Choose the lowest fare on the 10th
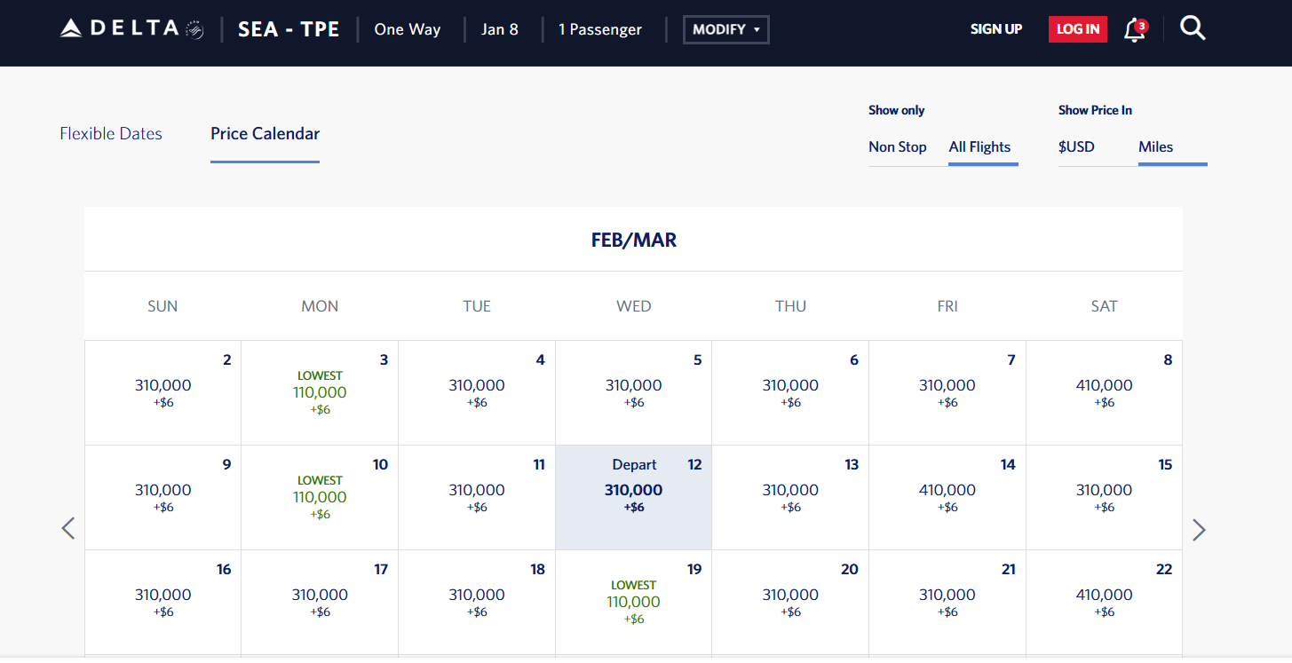The height and width of the screenshot is (663, 1292). tap(320, 498)
